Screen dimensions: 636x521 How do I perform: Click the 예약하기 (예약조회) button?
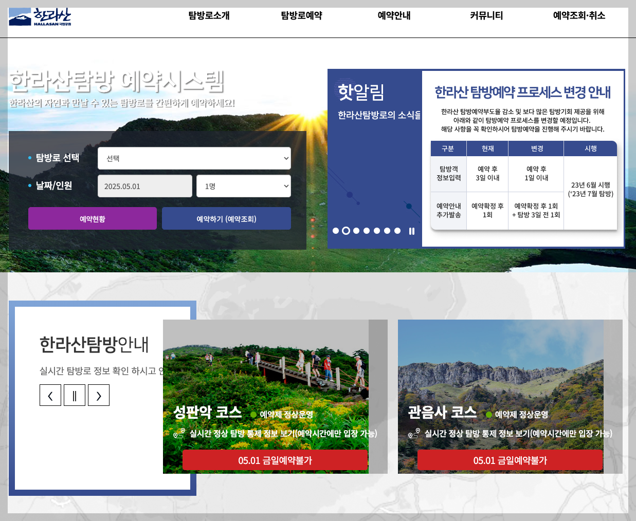pyautogui.click(x=226, y=218)
